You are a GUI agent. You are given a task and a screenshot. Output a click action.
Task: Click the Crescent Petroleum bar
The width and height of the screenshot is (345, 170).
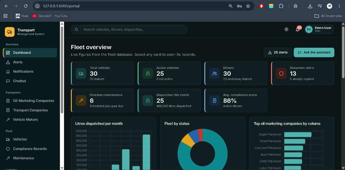pos(293,148)
